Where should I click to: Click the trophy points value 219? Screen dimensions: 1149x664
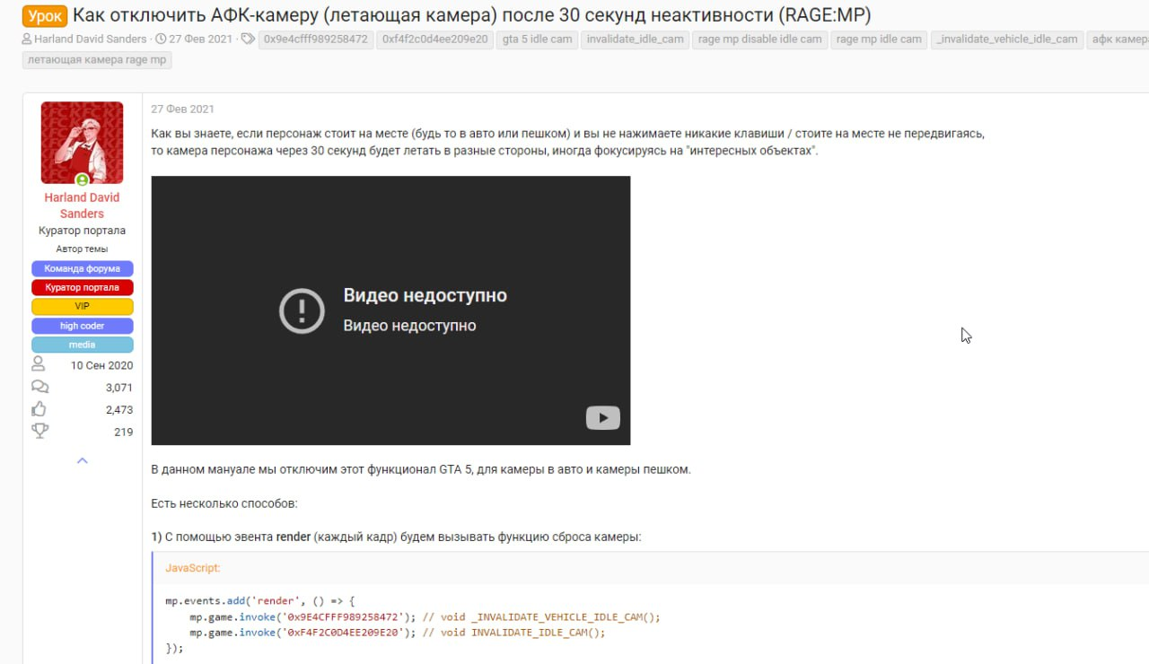coord(124,432)
